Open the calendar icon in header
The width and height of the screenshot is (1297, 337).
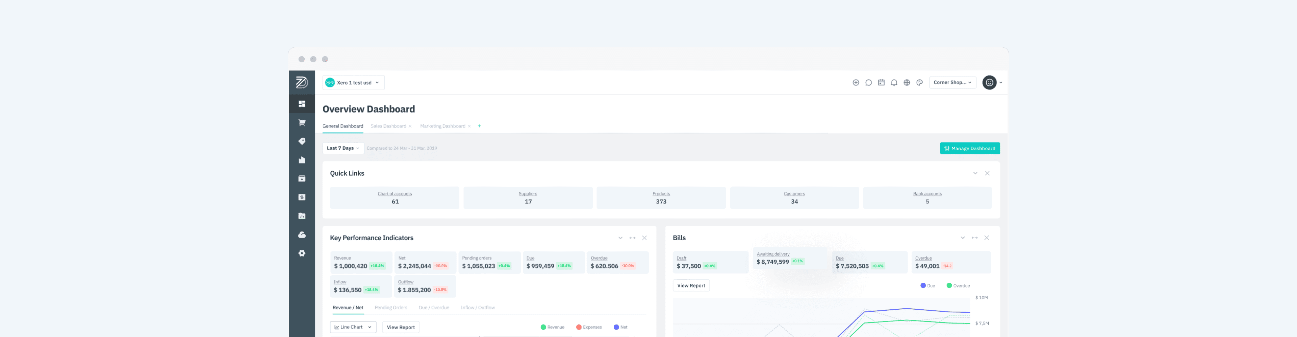click(x=881, y=82)
